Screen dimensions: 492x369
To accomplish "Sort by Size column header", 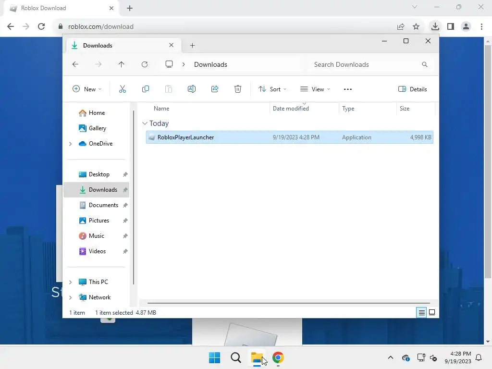I will (x=405, y=109).
